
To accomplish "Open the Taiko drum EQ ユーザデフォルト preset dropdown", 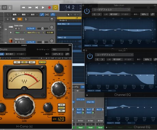I will (x=111, y=10).
